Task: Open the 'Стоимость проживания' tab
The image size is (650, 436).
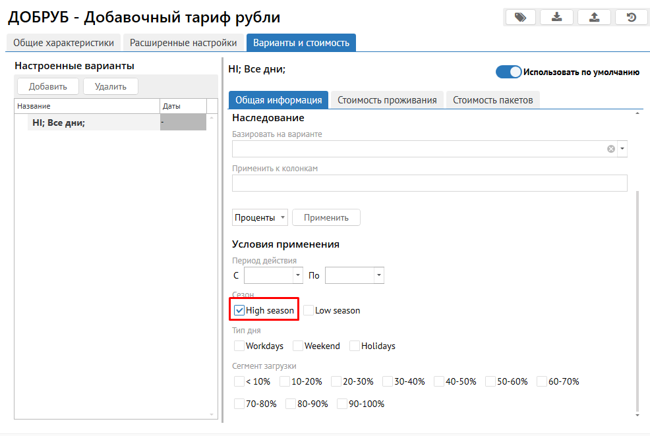Action: pos(387,100)
